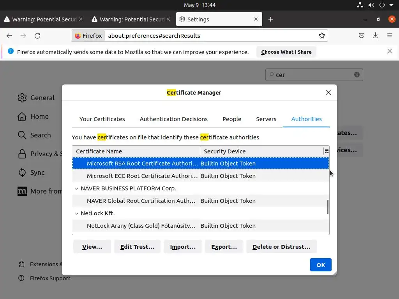This screenshot has width=399, height=299.
Task: Collapse the NetLock Kft. group
Action: coord(77,214)
